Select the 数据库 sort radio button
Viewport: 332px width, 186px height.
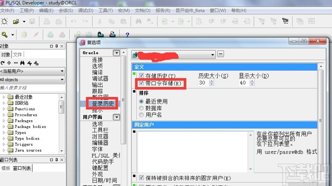(141, 108)
